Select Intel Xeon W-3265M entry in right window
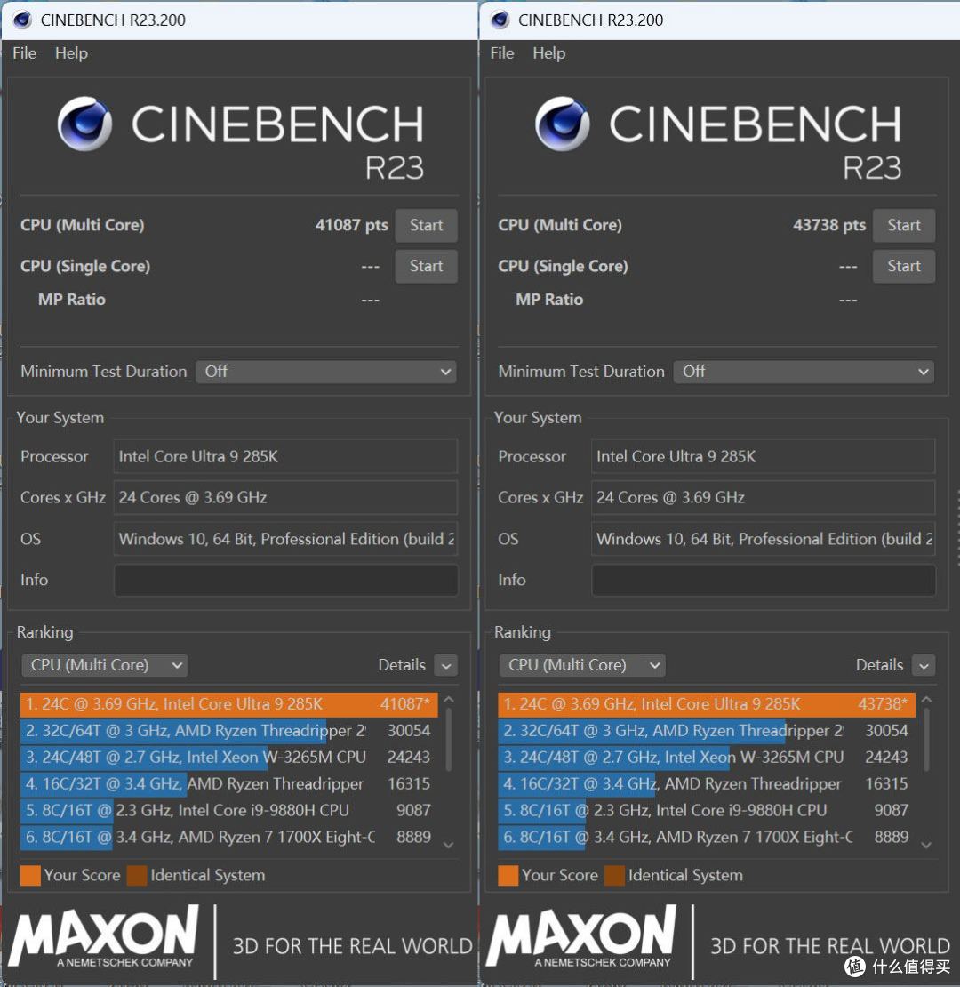960x987 pixels. [x=707, y=758]
